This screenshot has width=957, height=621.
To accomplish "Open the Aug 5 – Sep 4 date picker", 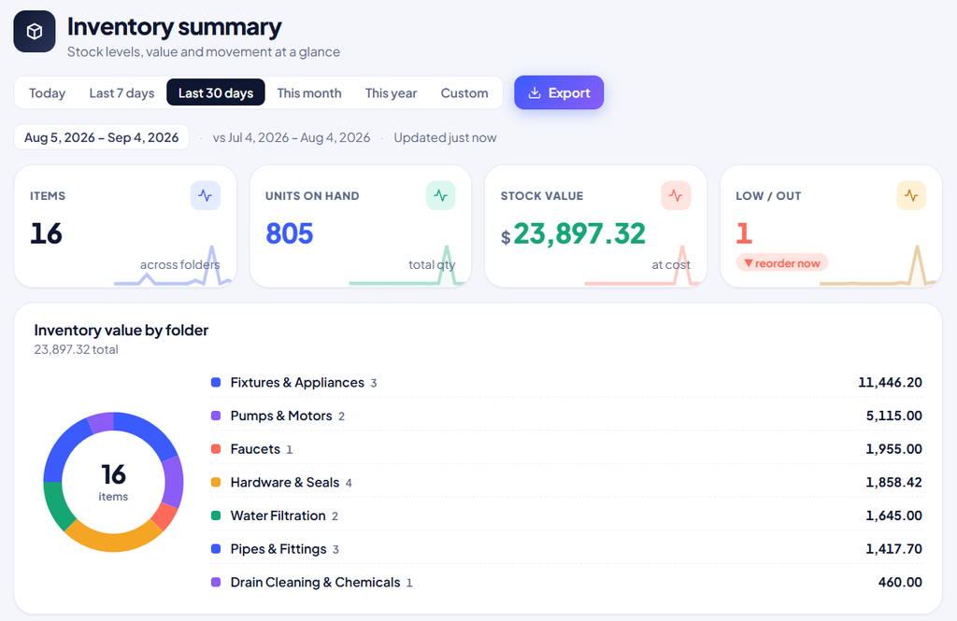I will pos(101,137).
